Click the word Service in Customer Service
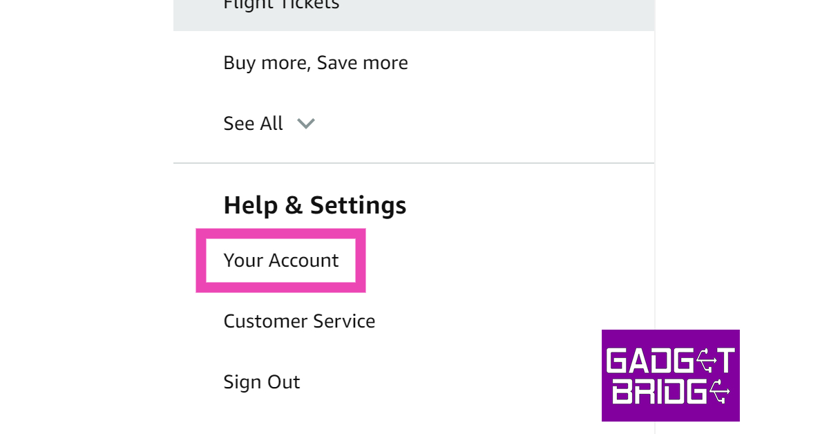 point(344,321)
